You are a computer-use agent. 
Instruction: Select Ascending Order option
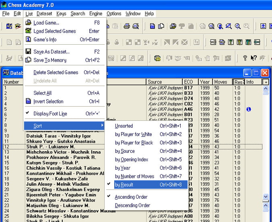click(x=147, y=197)
